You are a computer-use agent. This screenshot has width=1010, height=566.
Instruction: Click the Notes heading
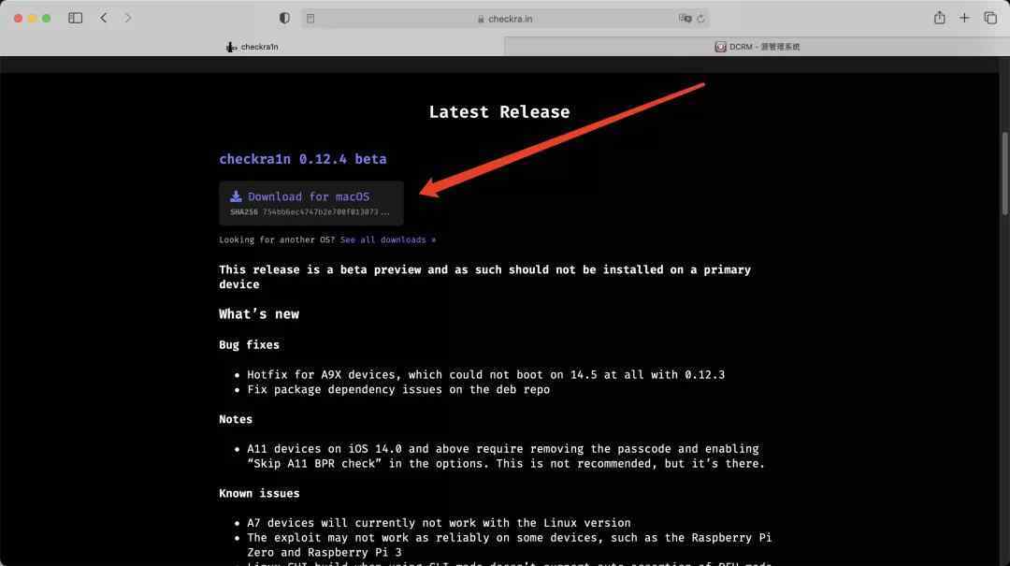tap(236, 419)
